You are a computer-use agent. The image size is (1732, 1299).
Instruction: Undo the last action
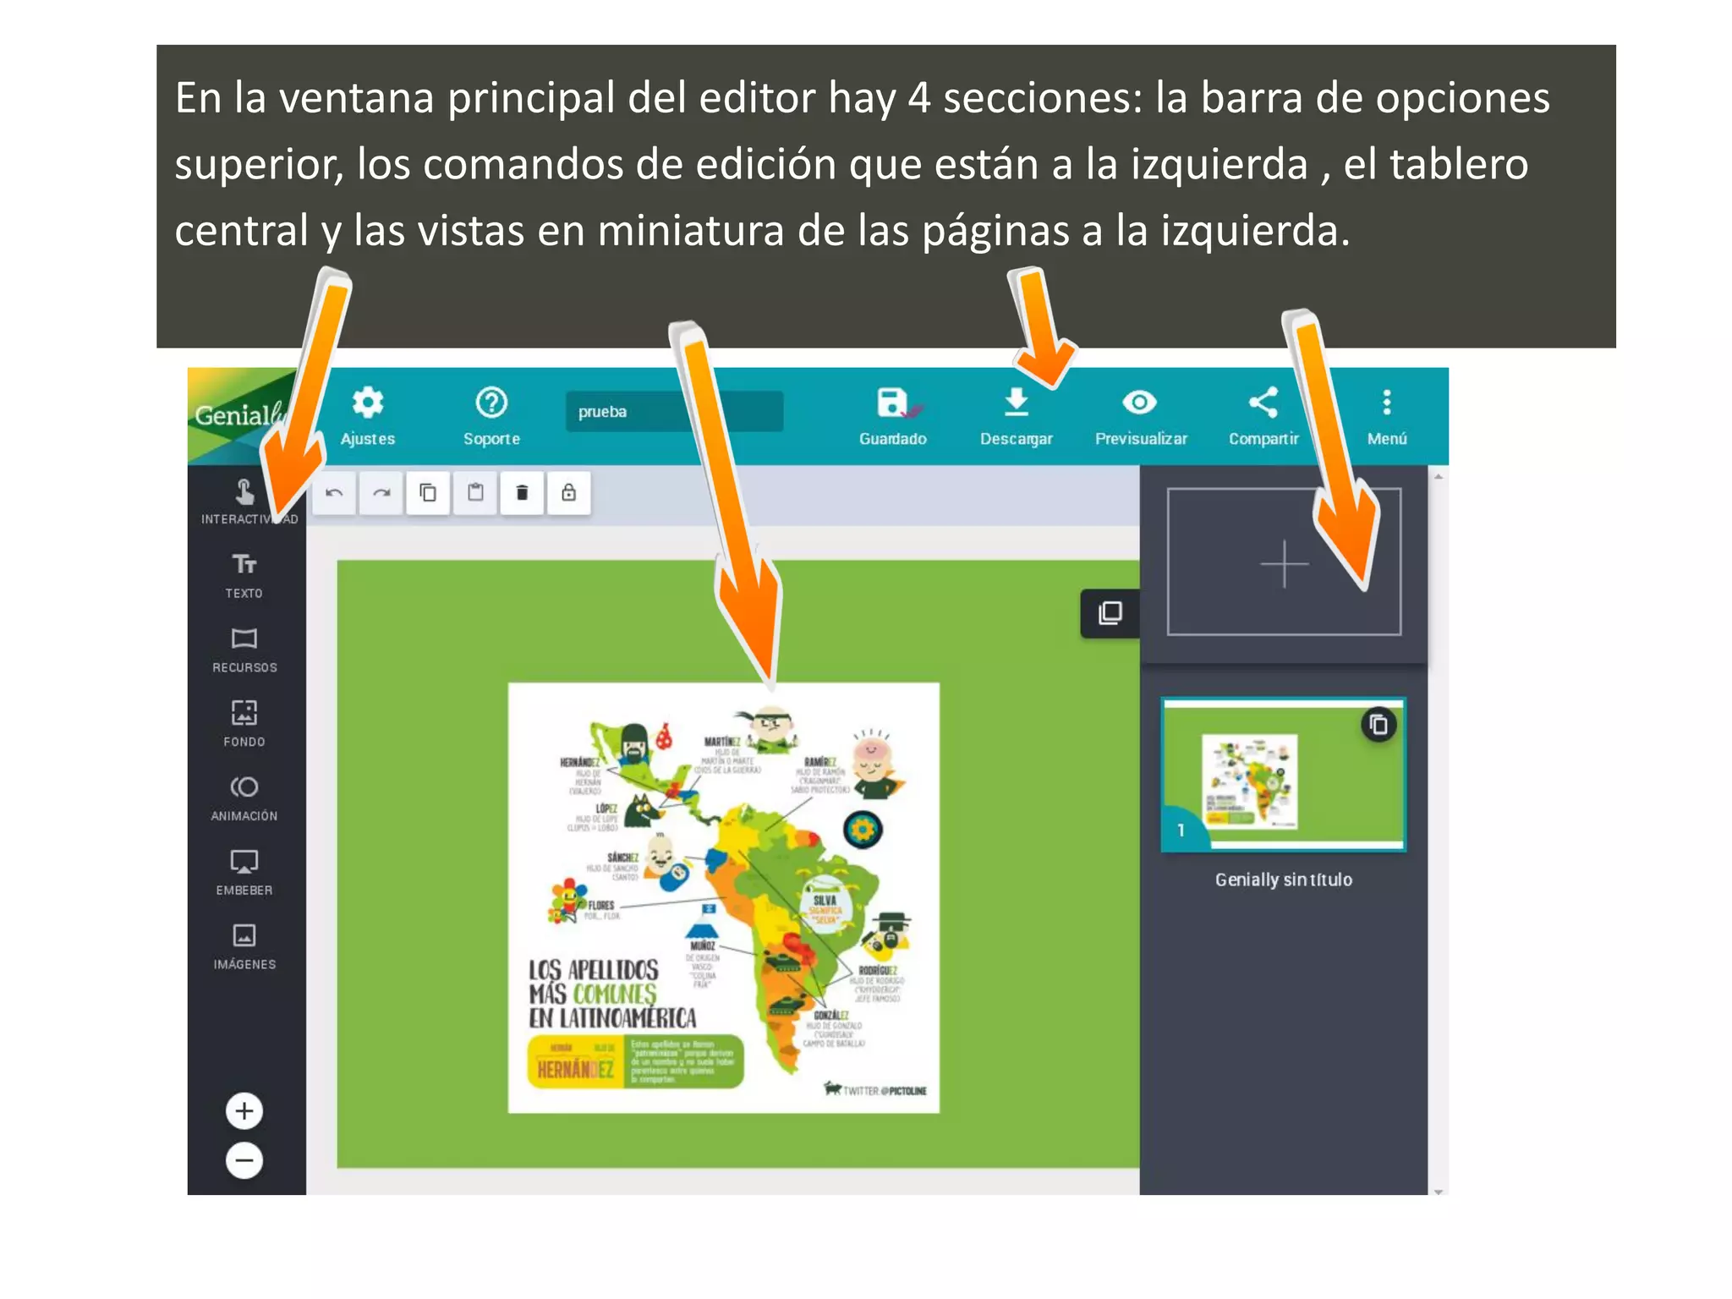coord(335,493)
